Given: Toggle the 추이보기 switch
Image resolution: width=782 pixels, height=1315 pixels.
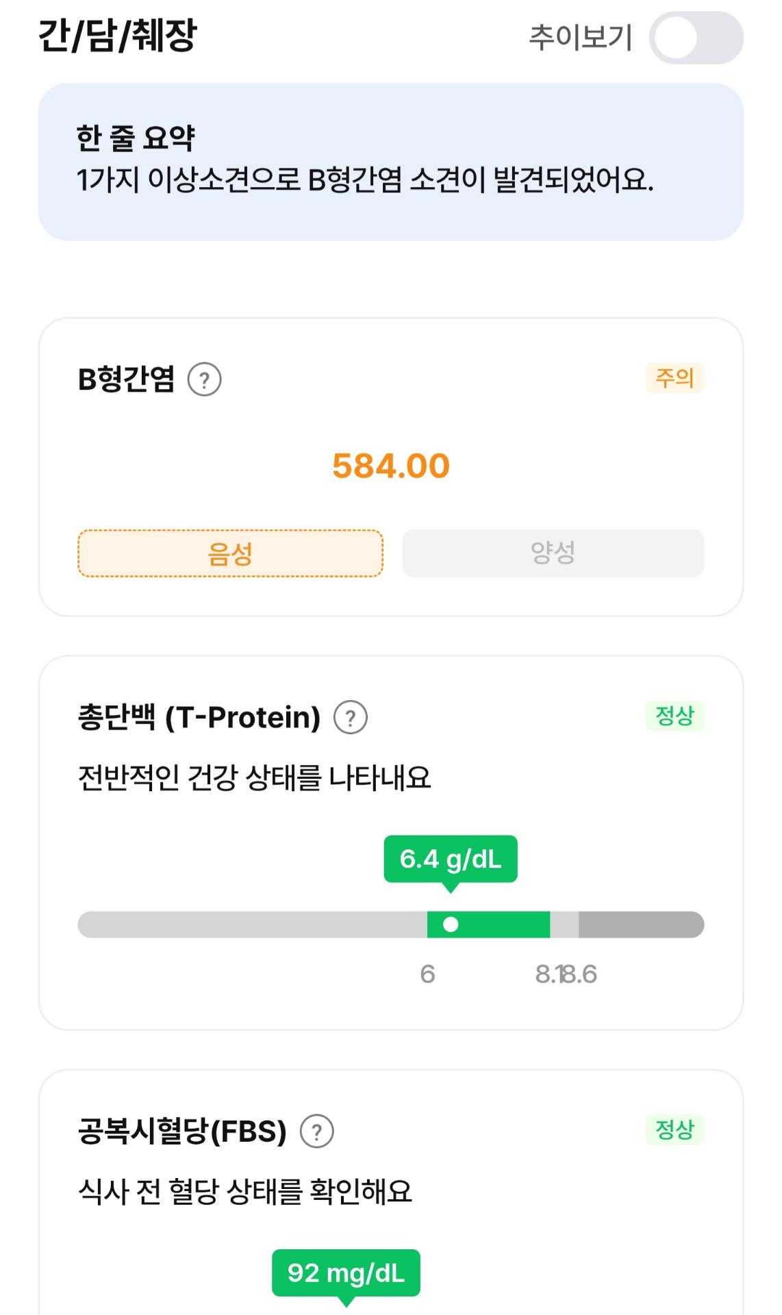Looking at the screenshot, I should [696, 38].
